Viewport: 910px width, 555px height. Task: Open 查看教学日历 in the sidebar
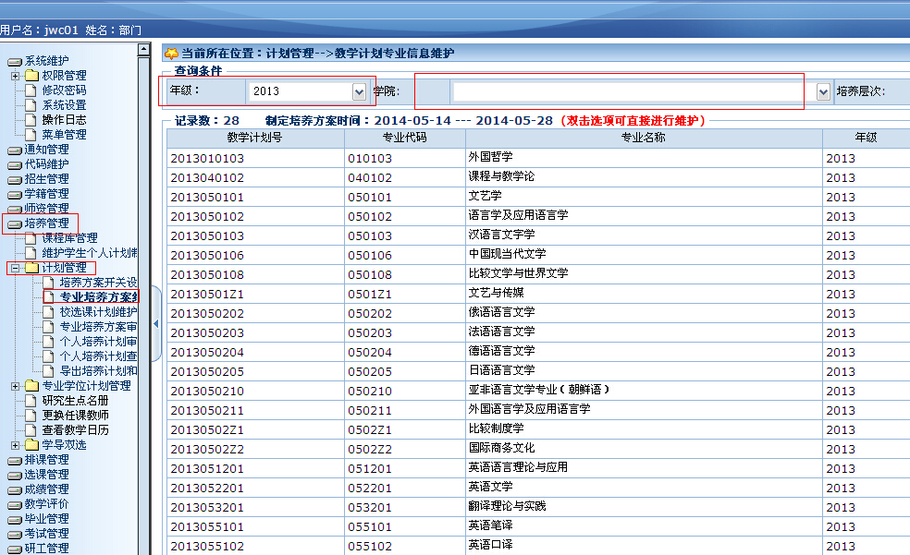pyautogui.click(x=75, y=430)
